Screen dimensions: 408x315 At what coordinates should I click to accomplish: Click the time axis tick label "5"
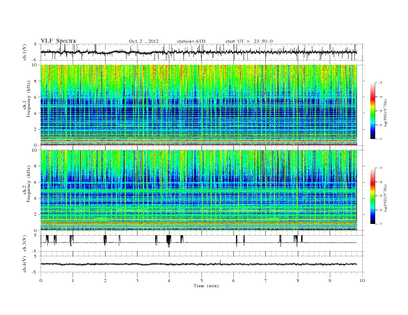point(201,281)
